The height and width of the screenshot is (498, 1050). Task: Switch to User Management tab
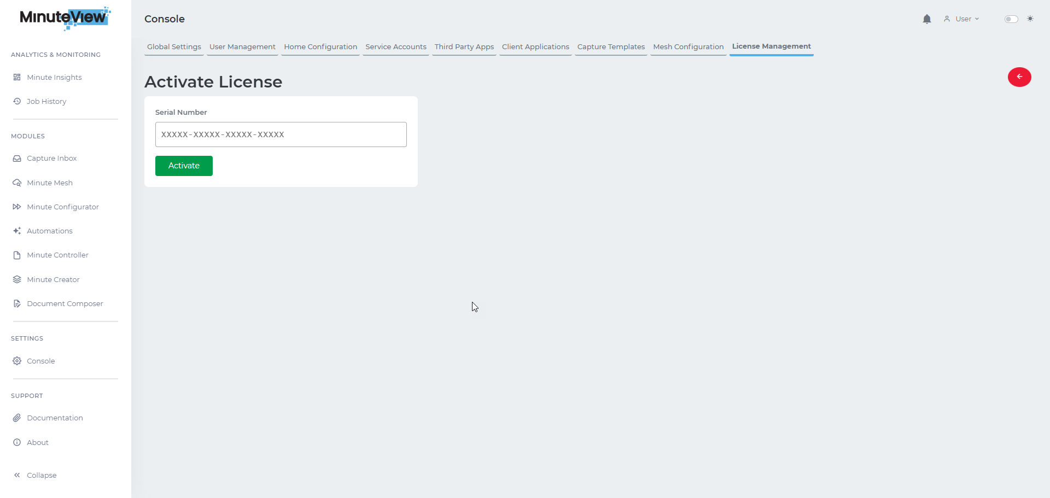(x=242, y=47)
